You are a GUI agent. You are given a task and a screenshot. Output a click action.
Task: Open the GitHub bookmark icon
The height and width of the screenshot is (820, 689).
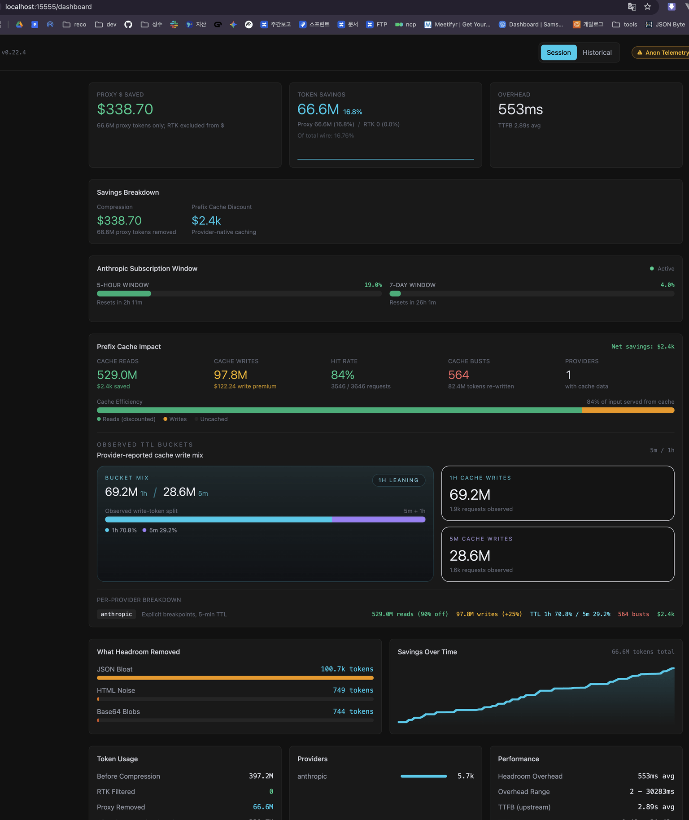coord(128,25)
